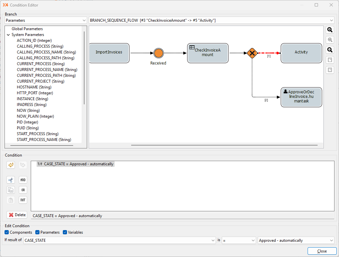Viewport: 339px width, 257px height.
Task: Click the Close button
Action: [x=322, y=251]
